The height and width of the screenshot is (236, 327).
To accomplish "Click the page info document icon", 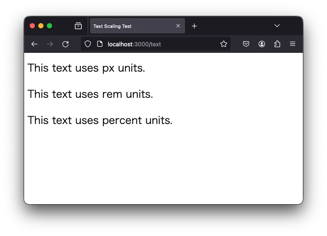I will 100,44.
